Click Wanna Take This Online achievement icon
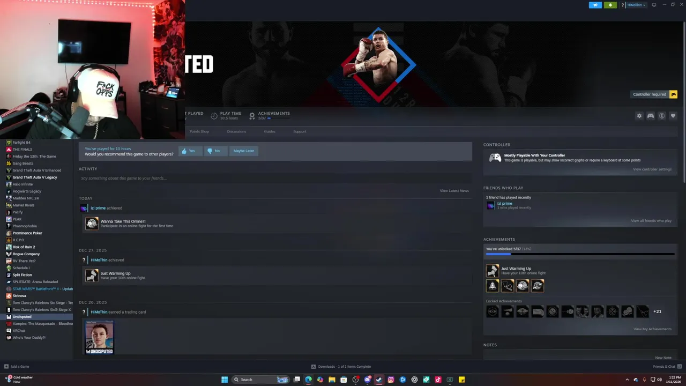This screenshot has width=686, height=386. [x=92, y=224]
